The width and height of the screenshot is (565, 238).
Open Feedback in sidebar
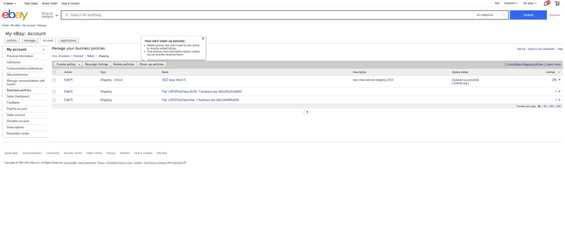12,103
